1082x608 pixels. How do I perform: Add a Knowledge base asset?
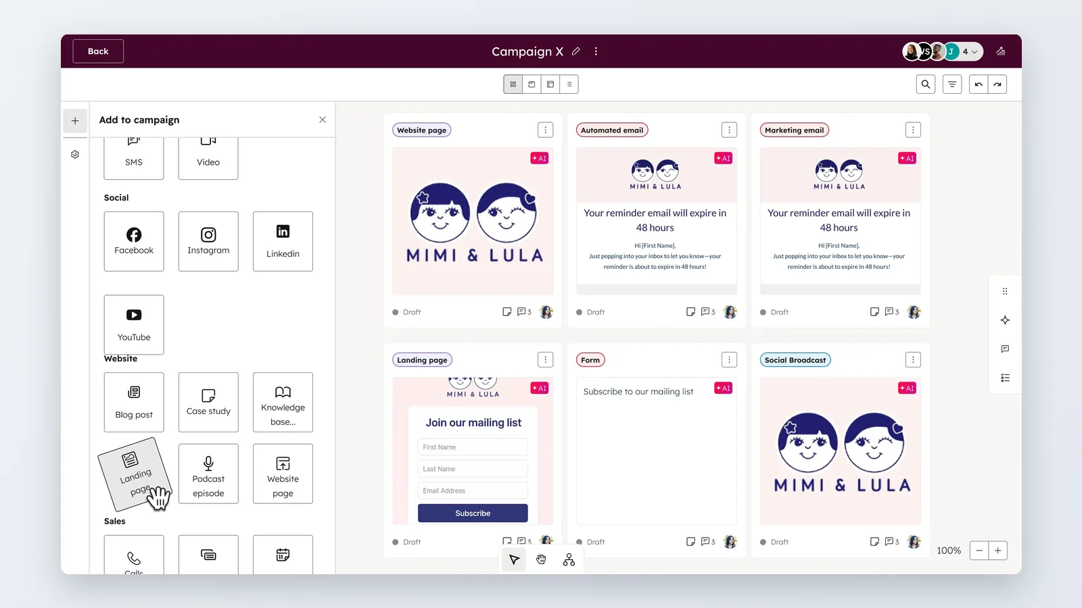click(283, 402)
